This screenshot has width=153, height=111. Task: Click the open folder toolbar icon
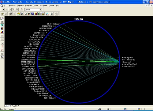click(x=3, y=14)
